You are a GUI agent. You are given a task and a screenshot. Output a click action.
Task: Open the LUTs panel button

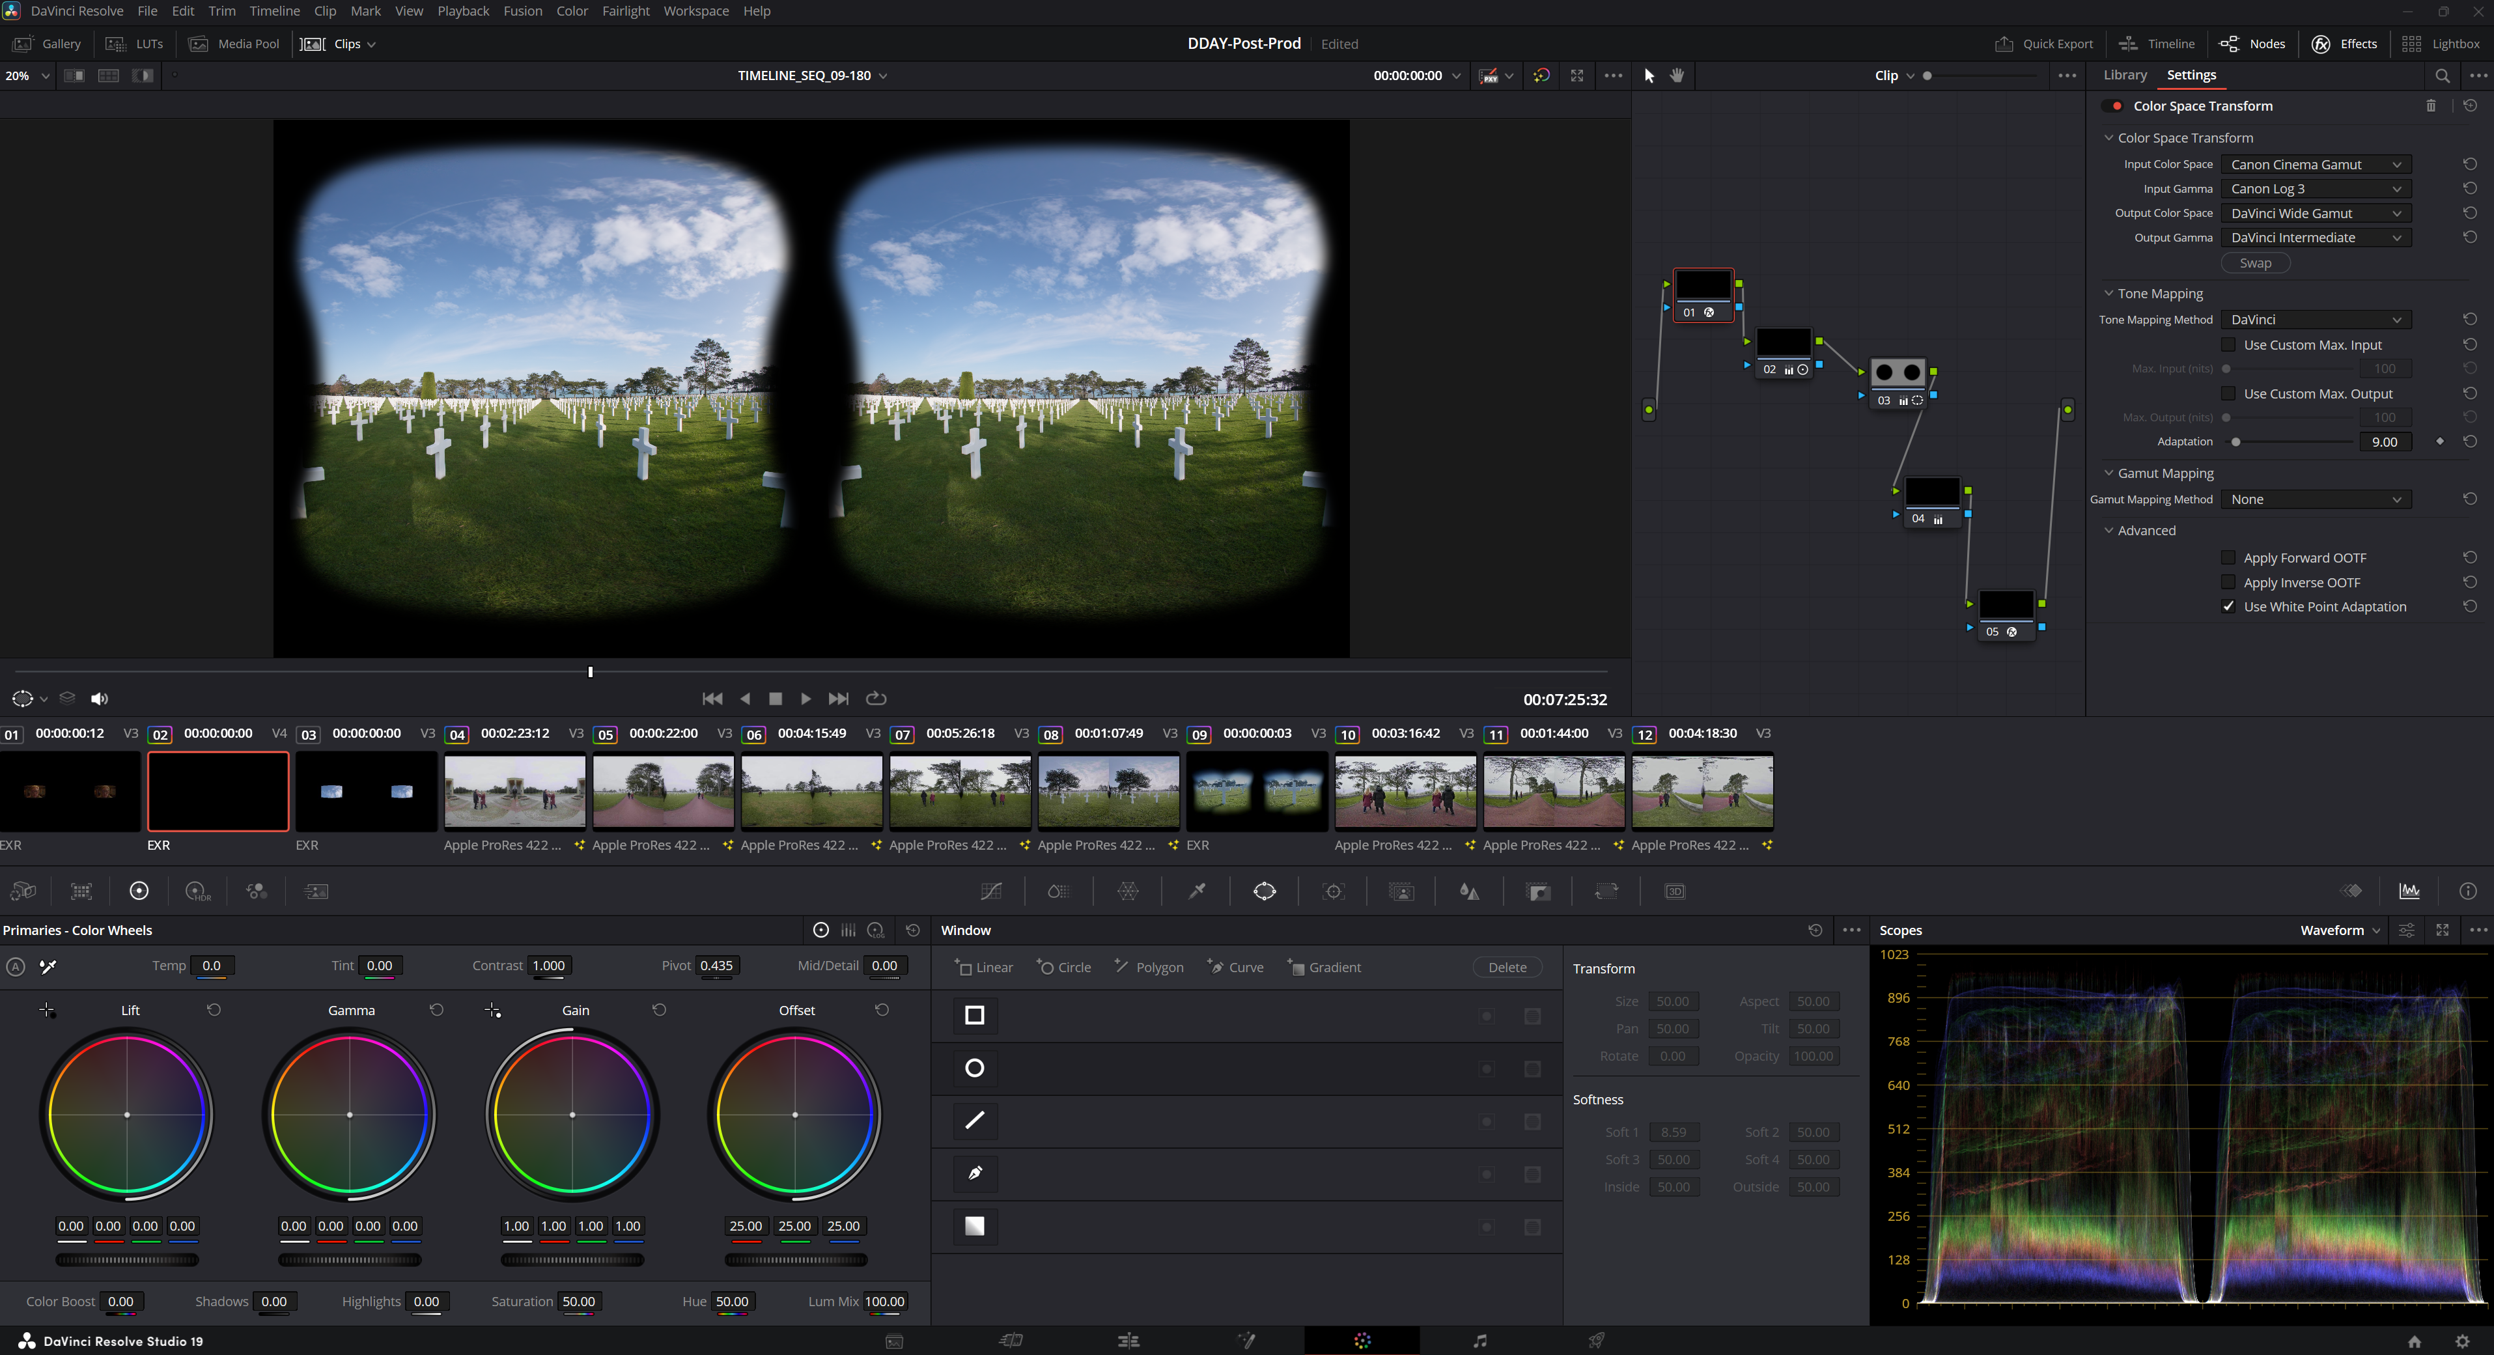(135, 44)
